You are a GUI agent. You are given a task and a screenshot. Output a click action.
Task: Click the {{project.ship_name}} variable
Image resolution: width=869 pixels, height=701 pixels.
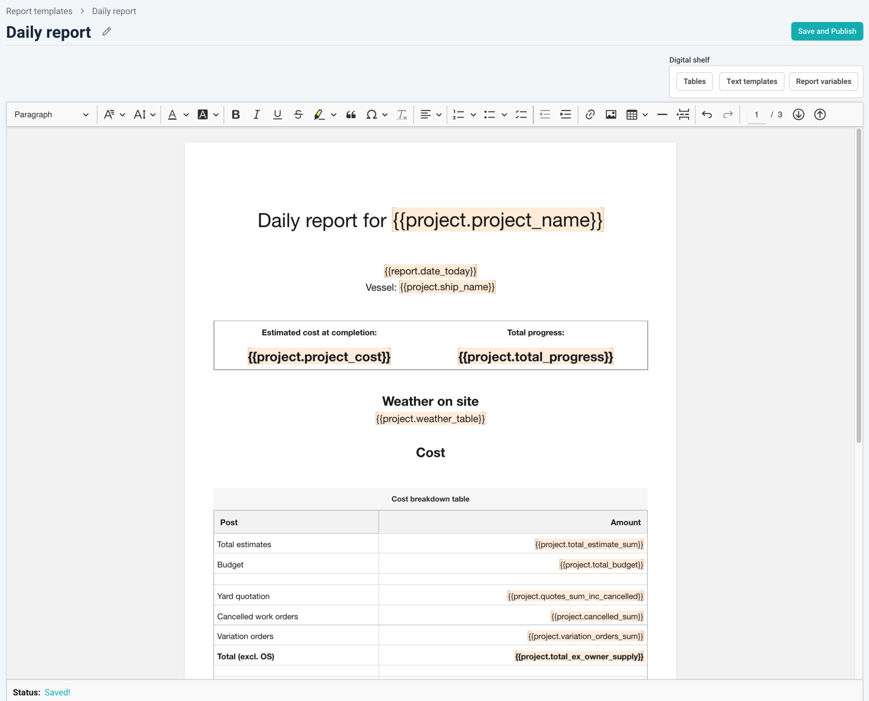pyautogui.click(x=447, y=287)
